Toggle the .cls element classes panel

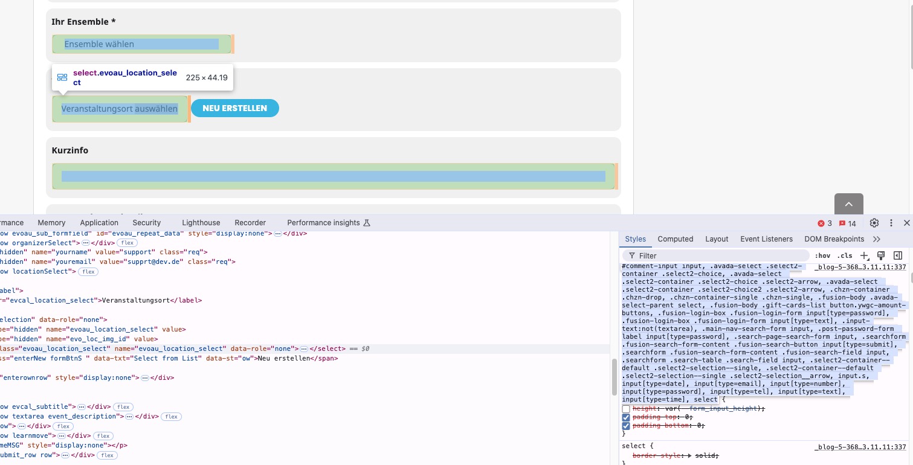click(x=845, y=256)
